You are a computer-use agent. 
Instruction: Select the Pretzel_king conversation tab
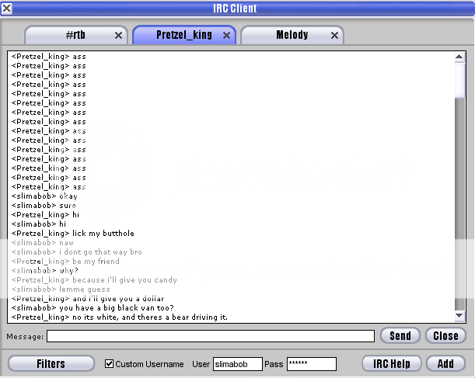[x=183, y=36]
